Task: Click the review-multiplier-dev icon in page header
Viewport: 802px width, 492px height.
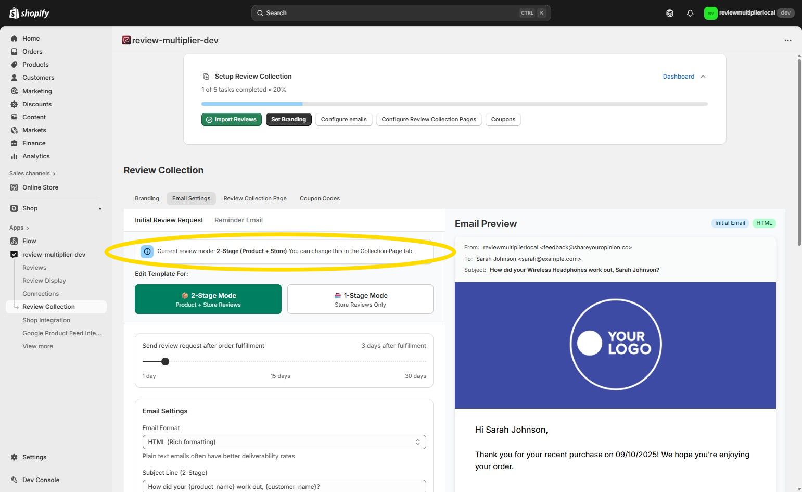Action: pyautogui.click(x=126, y=40)
